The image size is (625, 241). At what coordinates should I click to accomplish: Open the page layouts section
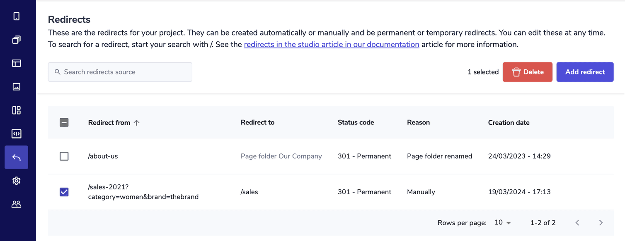16,63
